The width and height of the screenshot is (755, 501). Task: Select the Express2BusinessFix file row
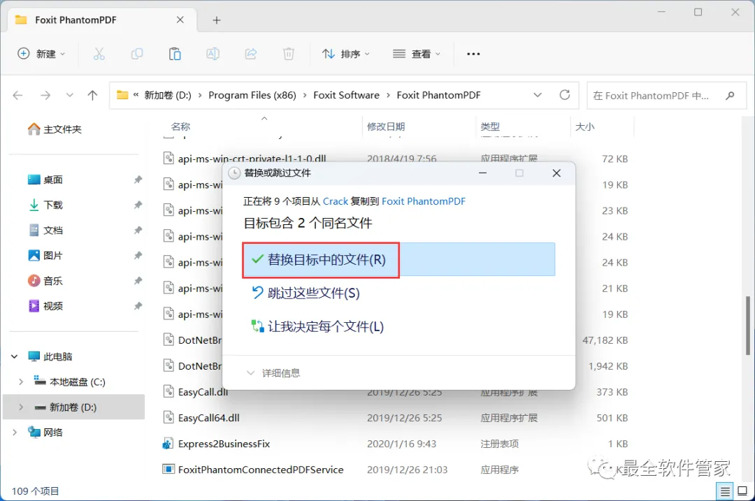[x=397, y=444]
